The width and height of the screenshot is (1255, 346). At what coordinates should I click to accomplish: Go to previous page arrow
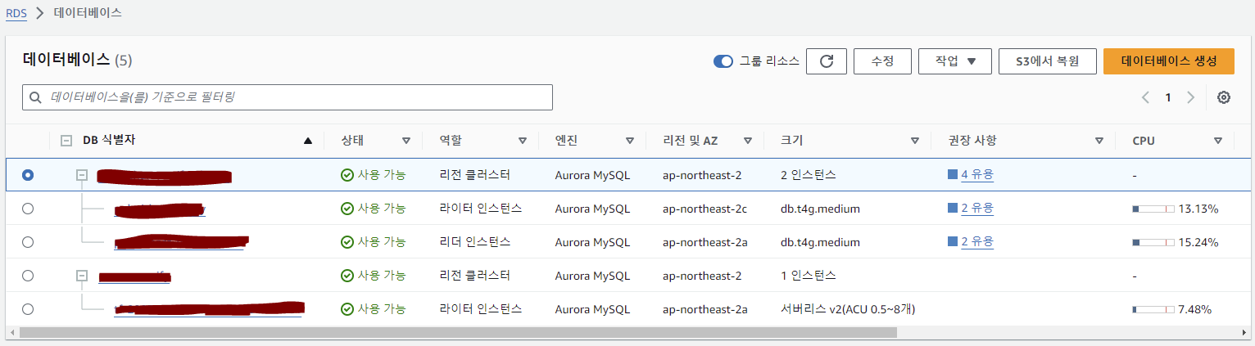pyautogui.click(x=1146, y=97)
